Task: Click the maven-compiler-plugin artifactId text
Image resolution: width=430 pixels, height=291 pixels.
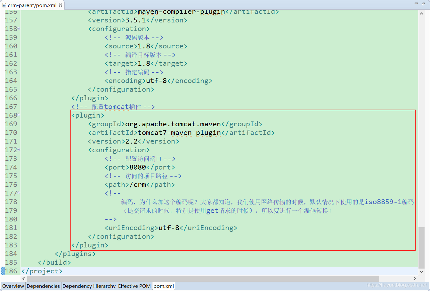Action: pyautogui.click(x=181, y=12)
